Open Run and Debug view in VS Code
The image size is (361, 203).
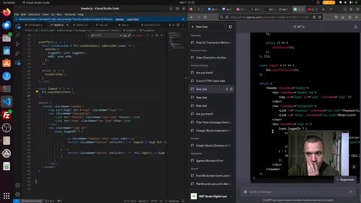[x=17, y=53]
